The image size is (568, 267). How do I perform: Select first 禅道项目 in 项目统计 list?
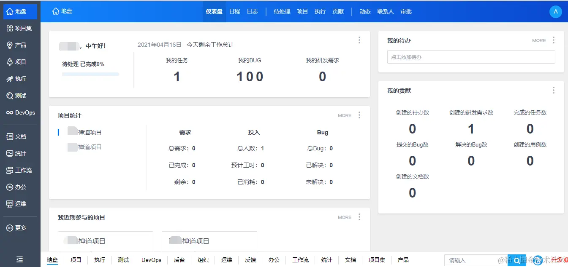click(x=84, y=132)
